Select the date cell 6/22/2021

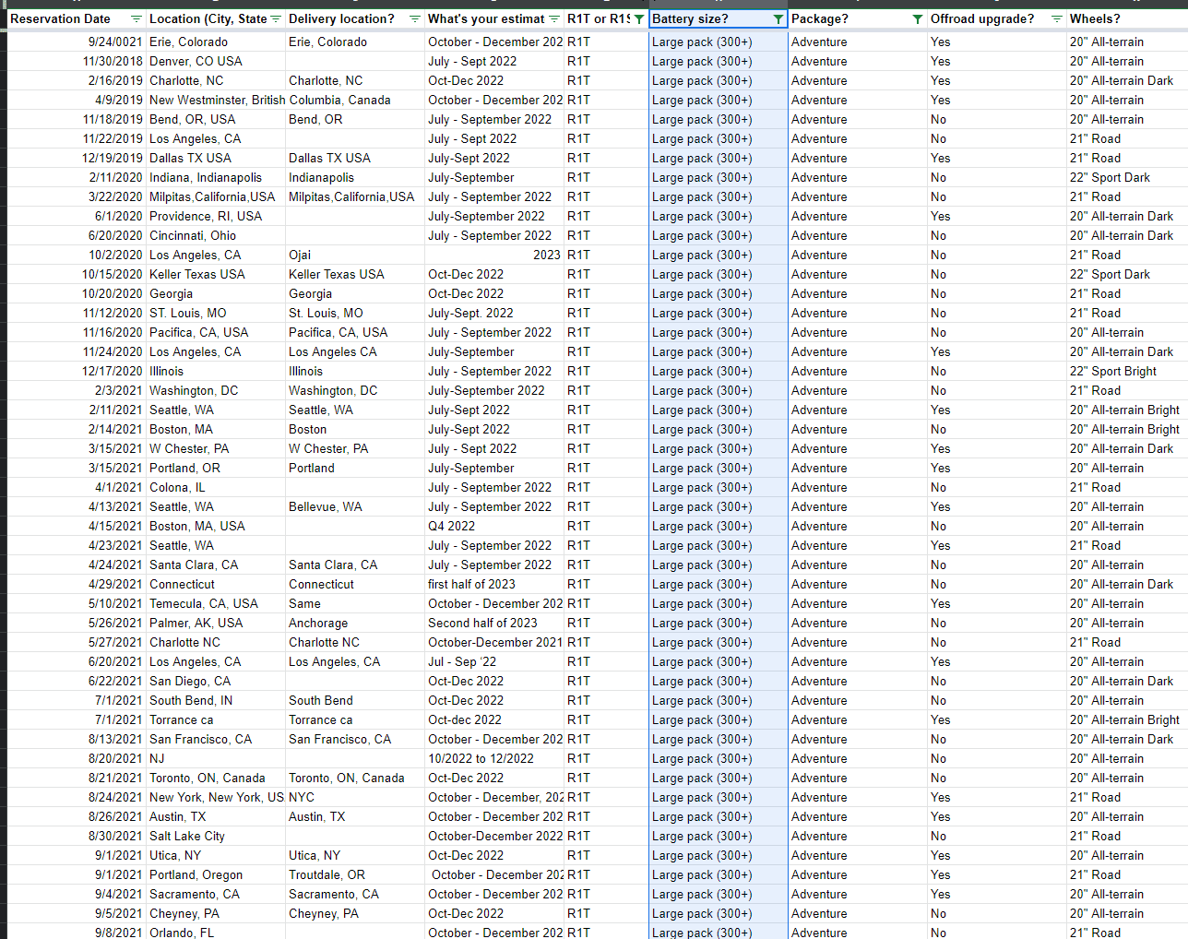tap(77, 682)
